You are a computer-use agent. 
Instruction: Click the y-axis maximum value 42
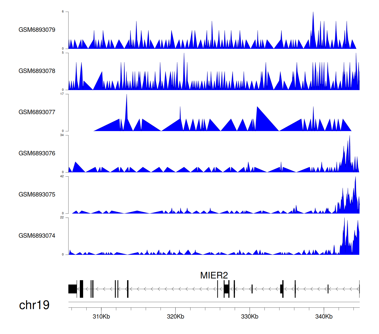[x=62, y=176]
